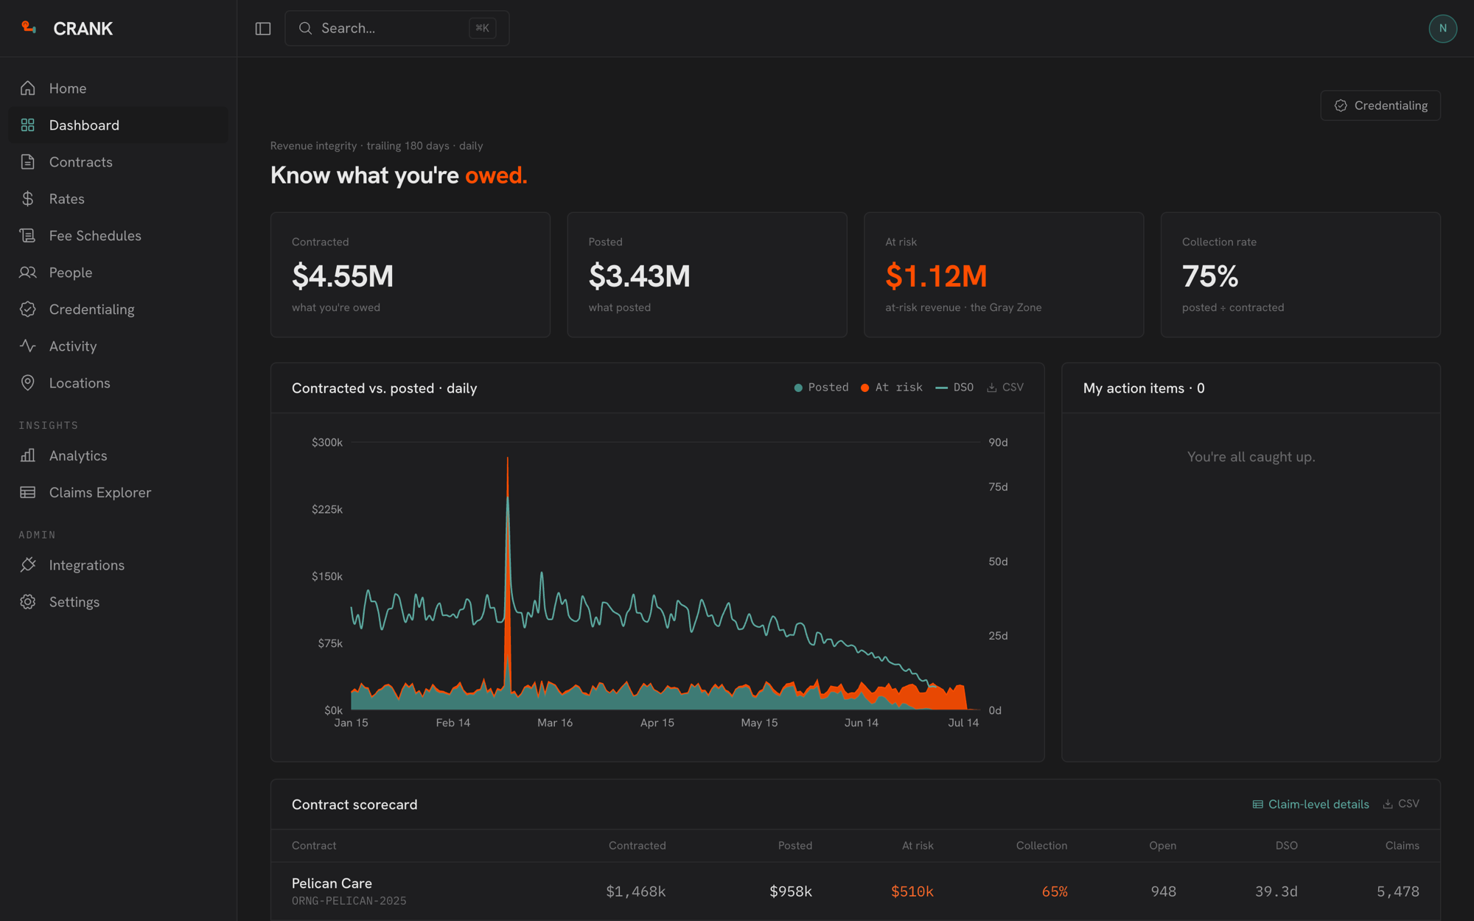Open Settings in sidebar
Viewport: 1474px width, 921px height.
[118, 602]
